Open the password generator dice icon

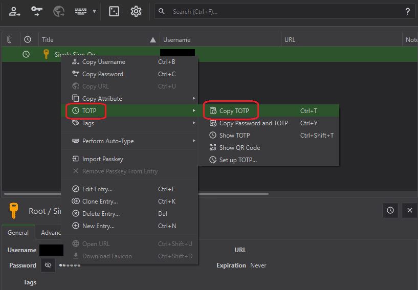(x=114, y=11)
